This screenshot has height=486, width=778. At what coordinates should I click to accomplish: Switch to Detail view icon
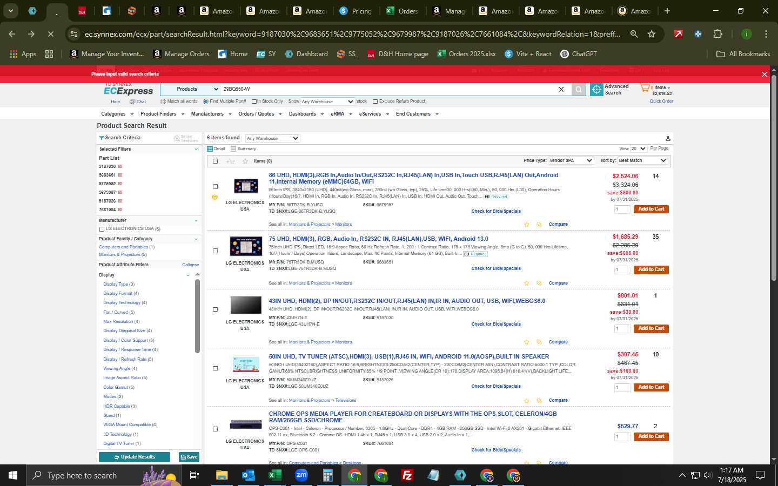210,148
